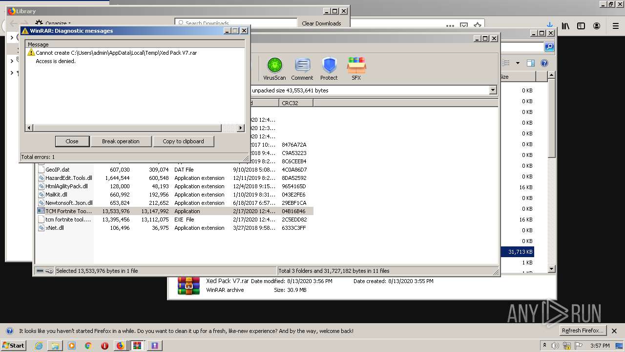Click the Search Downloads field

pyautogui.click(x=236, y=23)
